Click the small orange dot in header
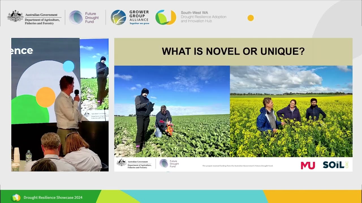Screen dimensions: 362x203 (x=251, y=18)
